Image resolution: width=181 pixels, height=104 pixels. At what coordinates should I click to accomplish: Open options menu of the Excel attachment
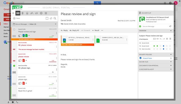click(127, 40)
